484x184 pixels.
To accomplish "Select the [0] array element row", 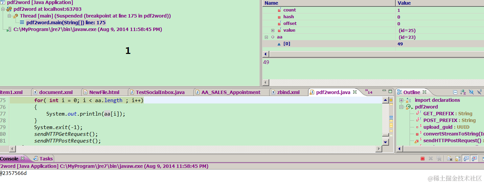I will [x=373, y=44].
